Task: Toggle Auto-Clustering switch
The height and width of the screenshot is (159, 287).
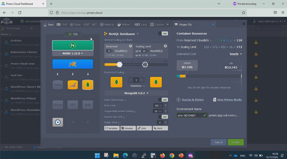Action: pos(163,100)
